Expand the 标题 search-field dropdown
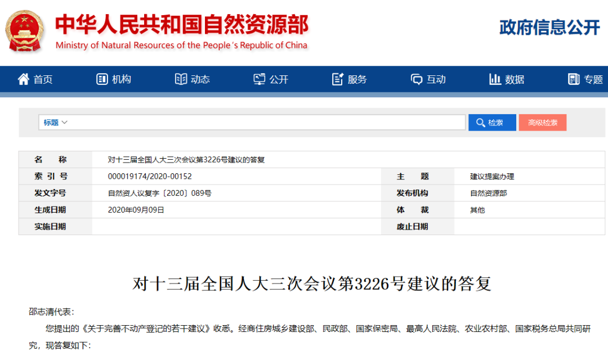 coord(55,123)
